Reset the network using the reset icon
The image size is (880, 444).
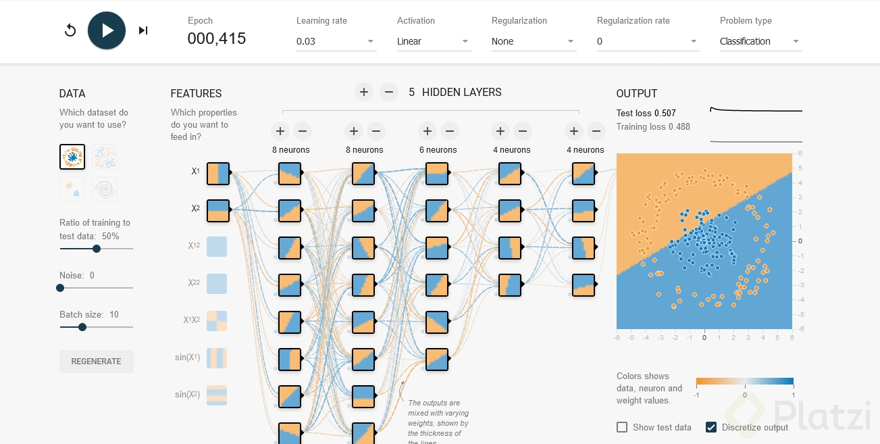tap(70, 30)
